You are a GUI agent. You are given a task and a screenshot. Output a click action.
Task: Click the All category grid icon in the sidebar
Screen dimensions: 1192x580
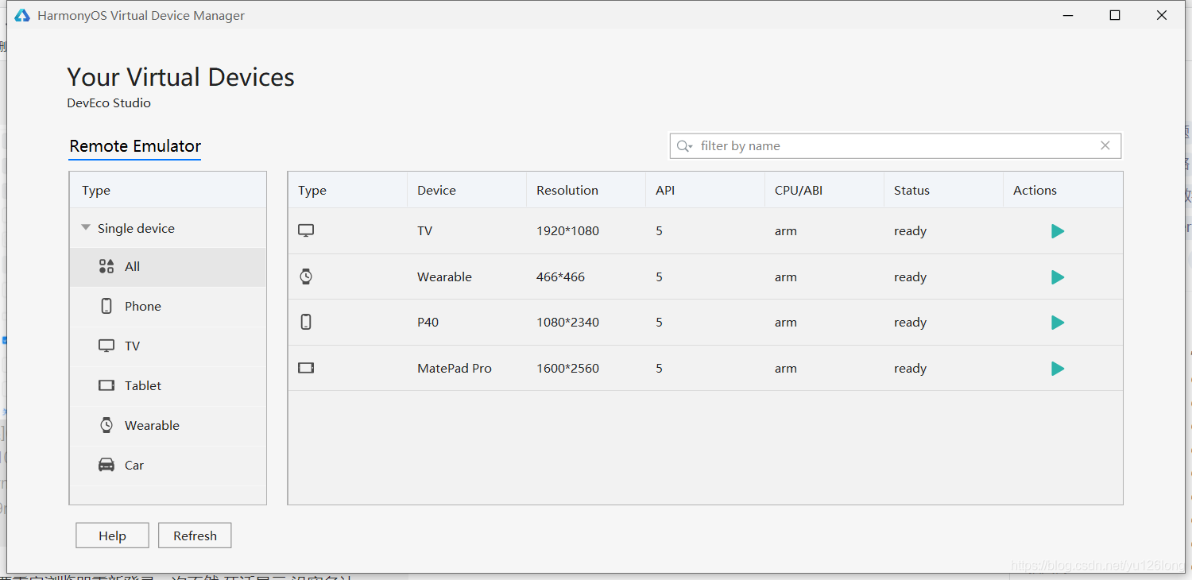106,266
